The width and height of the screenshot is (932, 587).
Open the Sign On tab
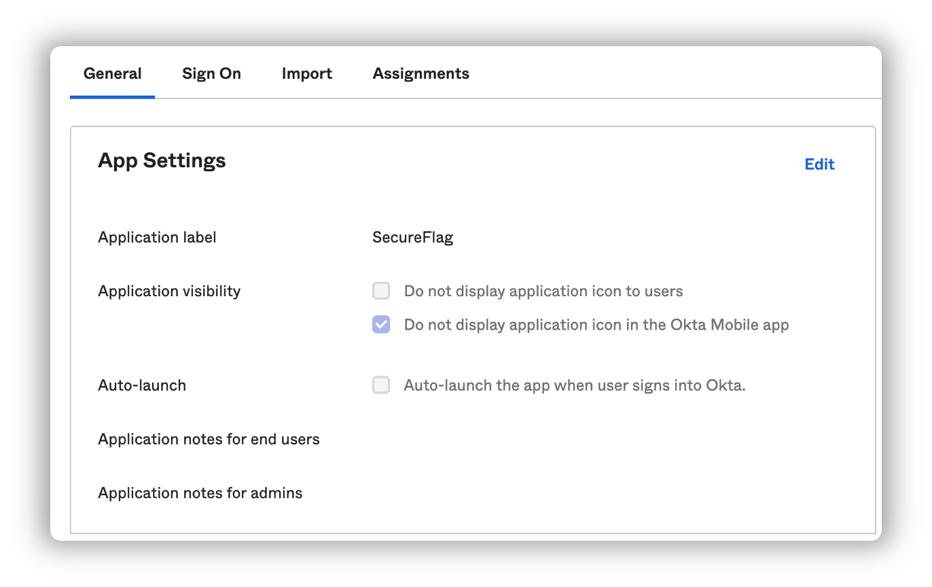coord(211,73)
